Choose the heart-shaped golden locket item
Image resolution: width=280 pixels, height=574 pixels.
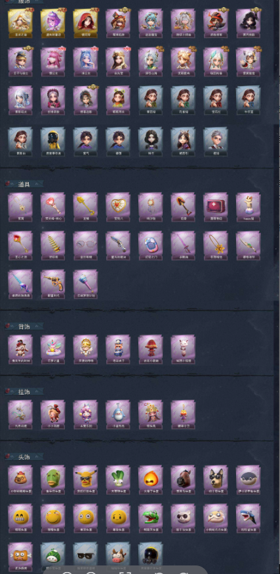pos(118,207)
